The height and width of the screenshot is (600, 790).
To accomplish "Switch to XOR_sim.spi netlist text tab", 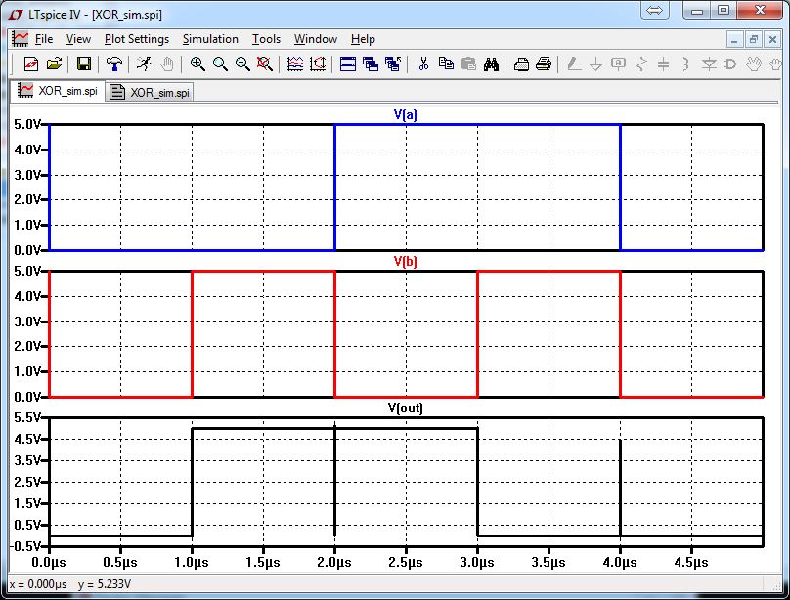I will [x=151, y=92].
